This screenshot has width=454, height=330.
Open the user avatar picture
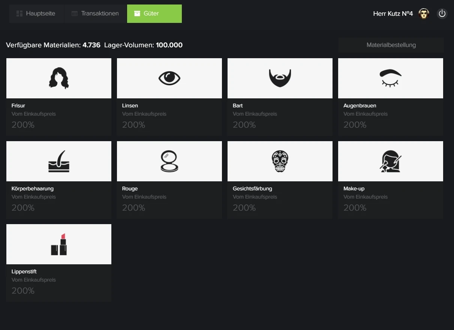click(424, 14)
